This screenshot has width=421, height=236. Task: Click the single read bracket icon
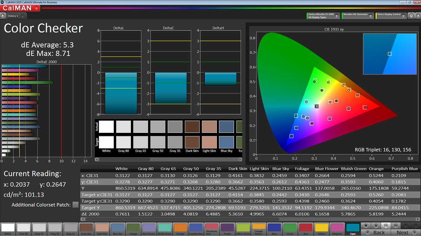tap(386, 226)
